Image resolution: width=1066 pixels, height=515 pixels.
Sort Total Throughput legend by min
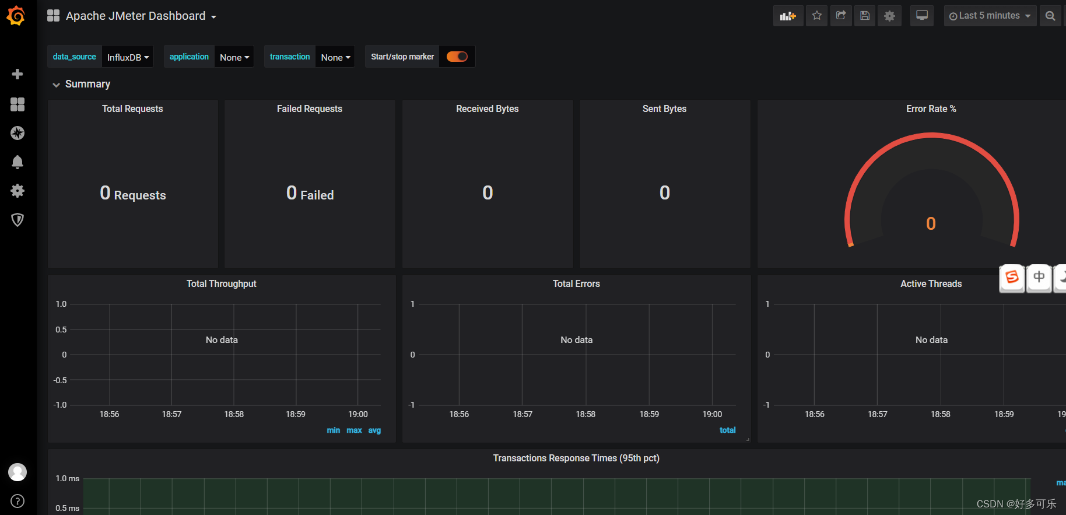pyautogui.click(x=334, y=430)
